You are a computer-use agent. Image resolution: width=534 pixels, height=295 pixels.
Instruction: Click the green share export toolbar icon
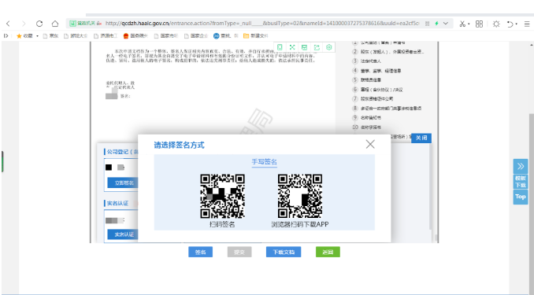[317, 47]
